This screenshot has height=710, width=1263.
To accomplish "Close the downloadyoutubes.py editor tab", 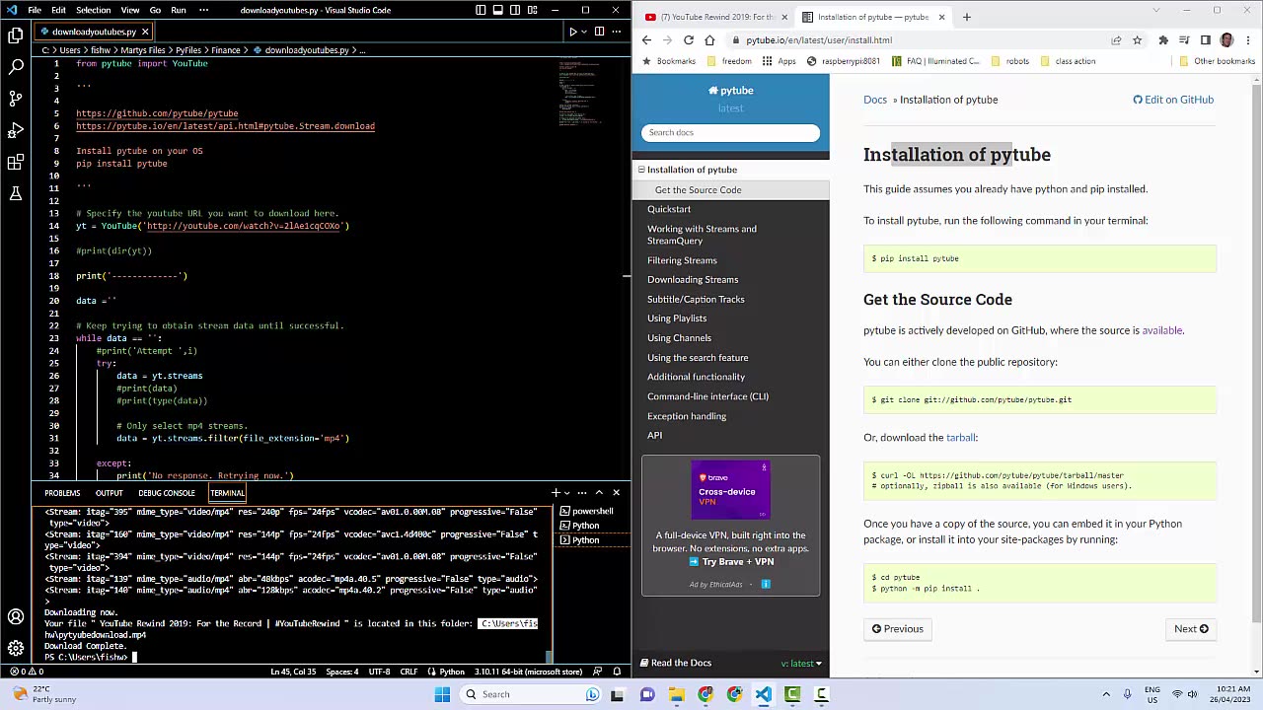I will [x=144, y=32].
